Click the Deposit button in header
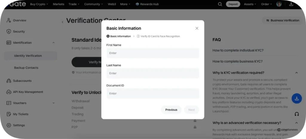306x139 pixels. pos(233,4)
